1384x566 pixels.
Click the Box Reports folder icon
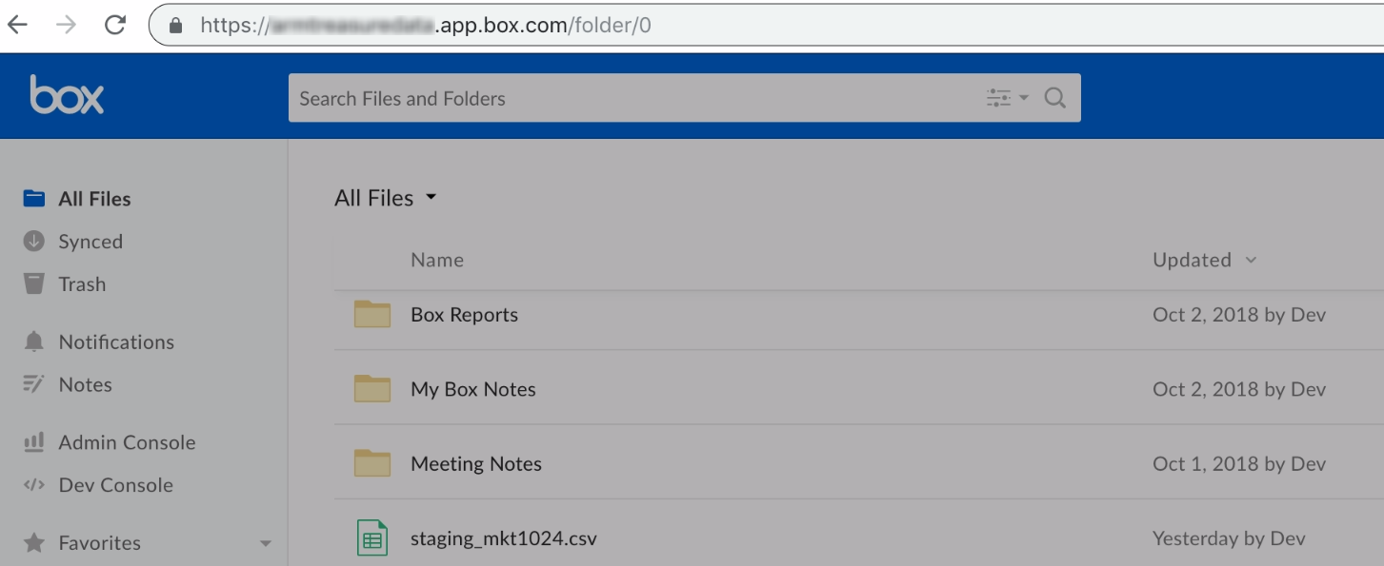click(372, 315)
